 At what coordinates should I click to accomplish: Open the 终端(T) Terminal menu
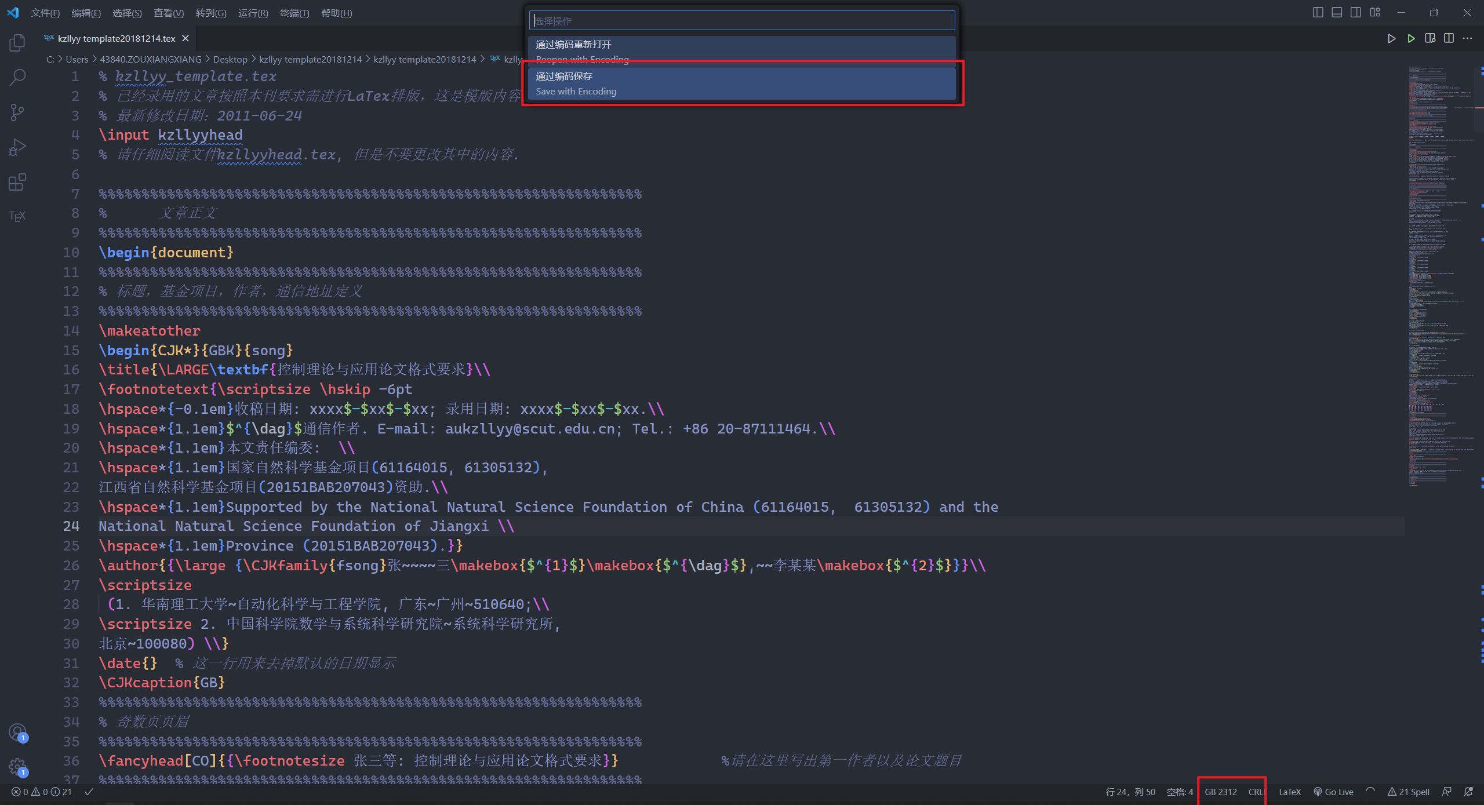294,13
